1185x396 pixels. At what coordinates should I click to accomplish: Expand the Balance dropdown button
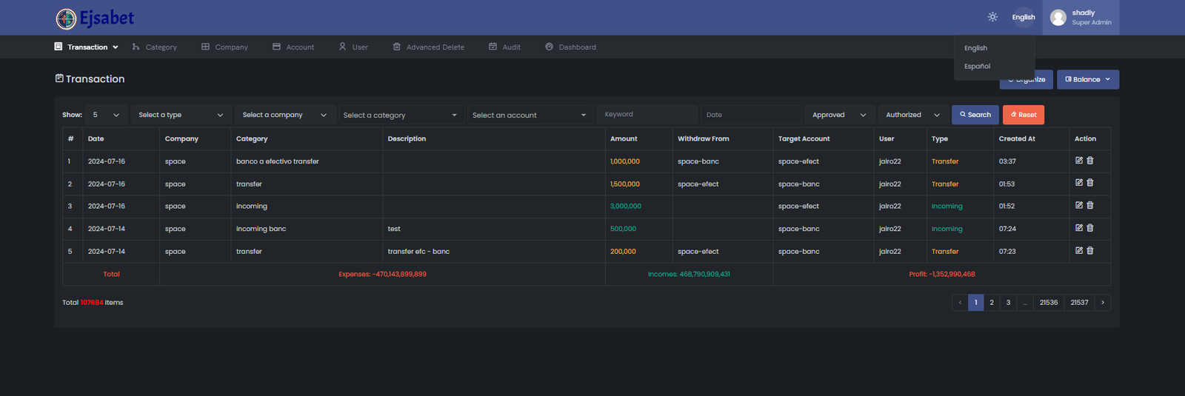point(1087,79)
